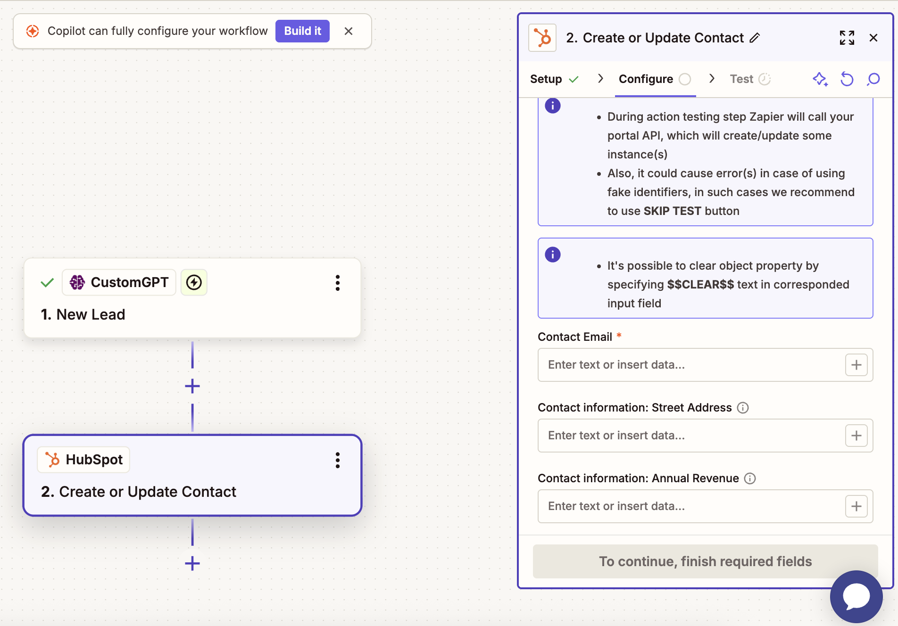898x626 pixels.
Task: Click the CustomGPT trigger lightning icon
Action: (194, 282)
